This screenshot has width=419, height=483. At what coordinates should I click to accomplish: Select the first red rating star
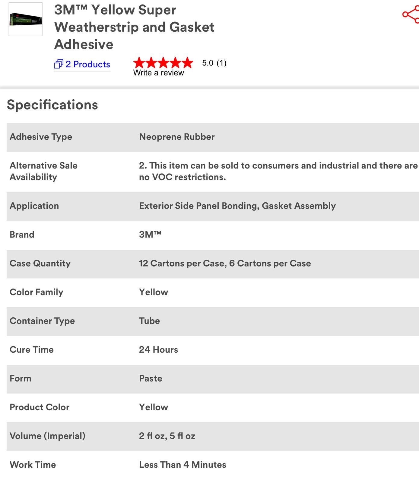tap(139, 62)
